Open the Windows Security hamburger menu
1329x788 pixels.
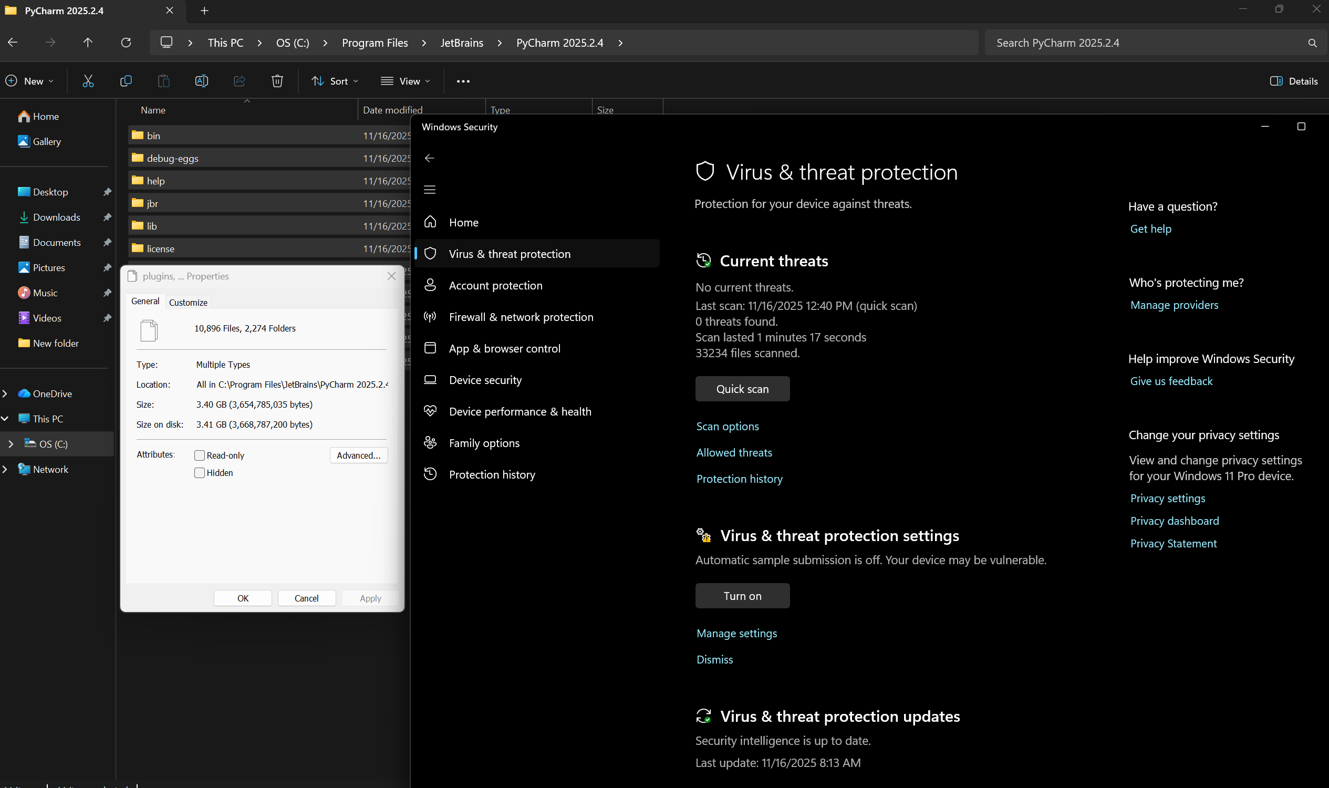(x=430, y=190)
